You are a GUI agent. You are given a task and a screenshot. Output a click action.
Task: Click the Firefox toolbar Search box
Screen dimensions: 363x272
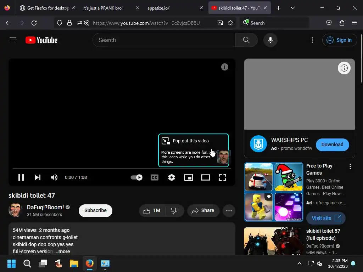pyautogui.click(x=274, y=23)
